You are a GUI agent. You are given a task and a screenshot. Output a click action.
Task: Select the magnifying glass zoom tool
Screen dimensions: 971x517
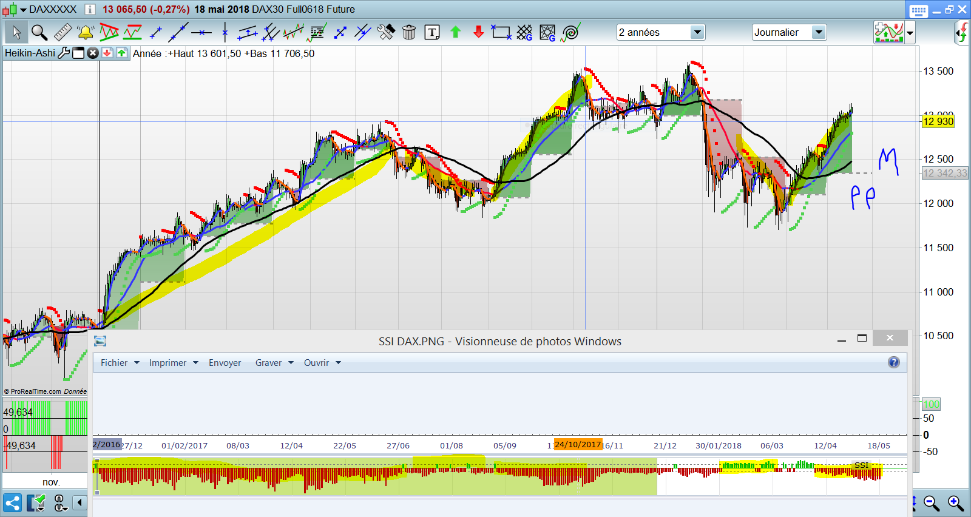click(x=39, y=32)
